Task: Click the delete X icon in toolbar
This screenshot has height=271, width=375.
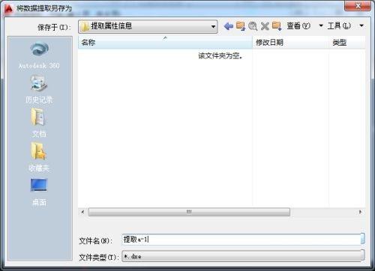Action: [x=265, y=26]
